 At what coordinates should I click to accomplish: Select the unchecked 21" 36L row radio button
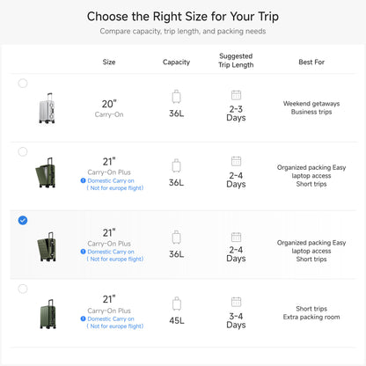23,151
